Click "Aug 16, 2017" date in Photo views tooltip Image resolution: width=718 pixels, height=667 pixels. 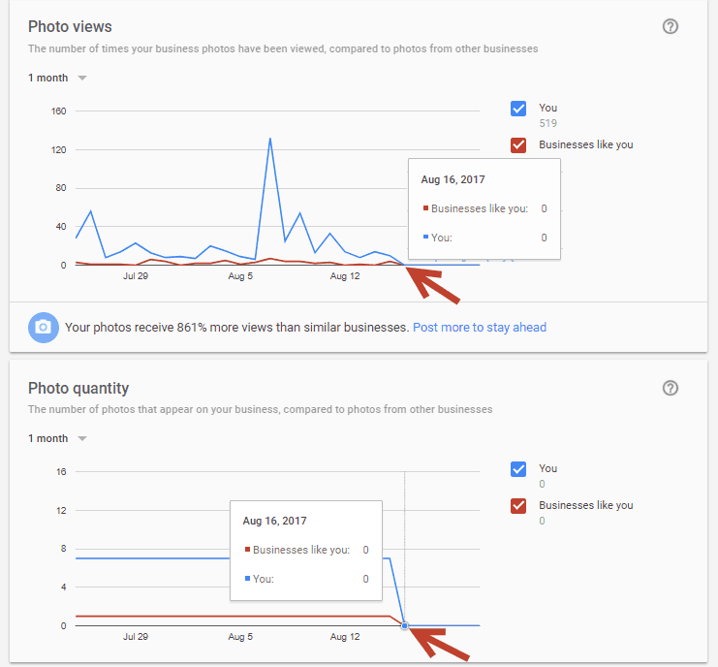coord(453,179)
